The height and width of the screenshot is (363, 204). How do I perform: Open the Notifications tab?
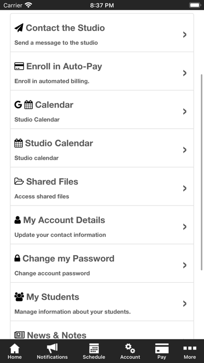[x=52, y=352]
